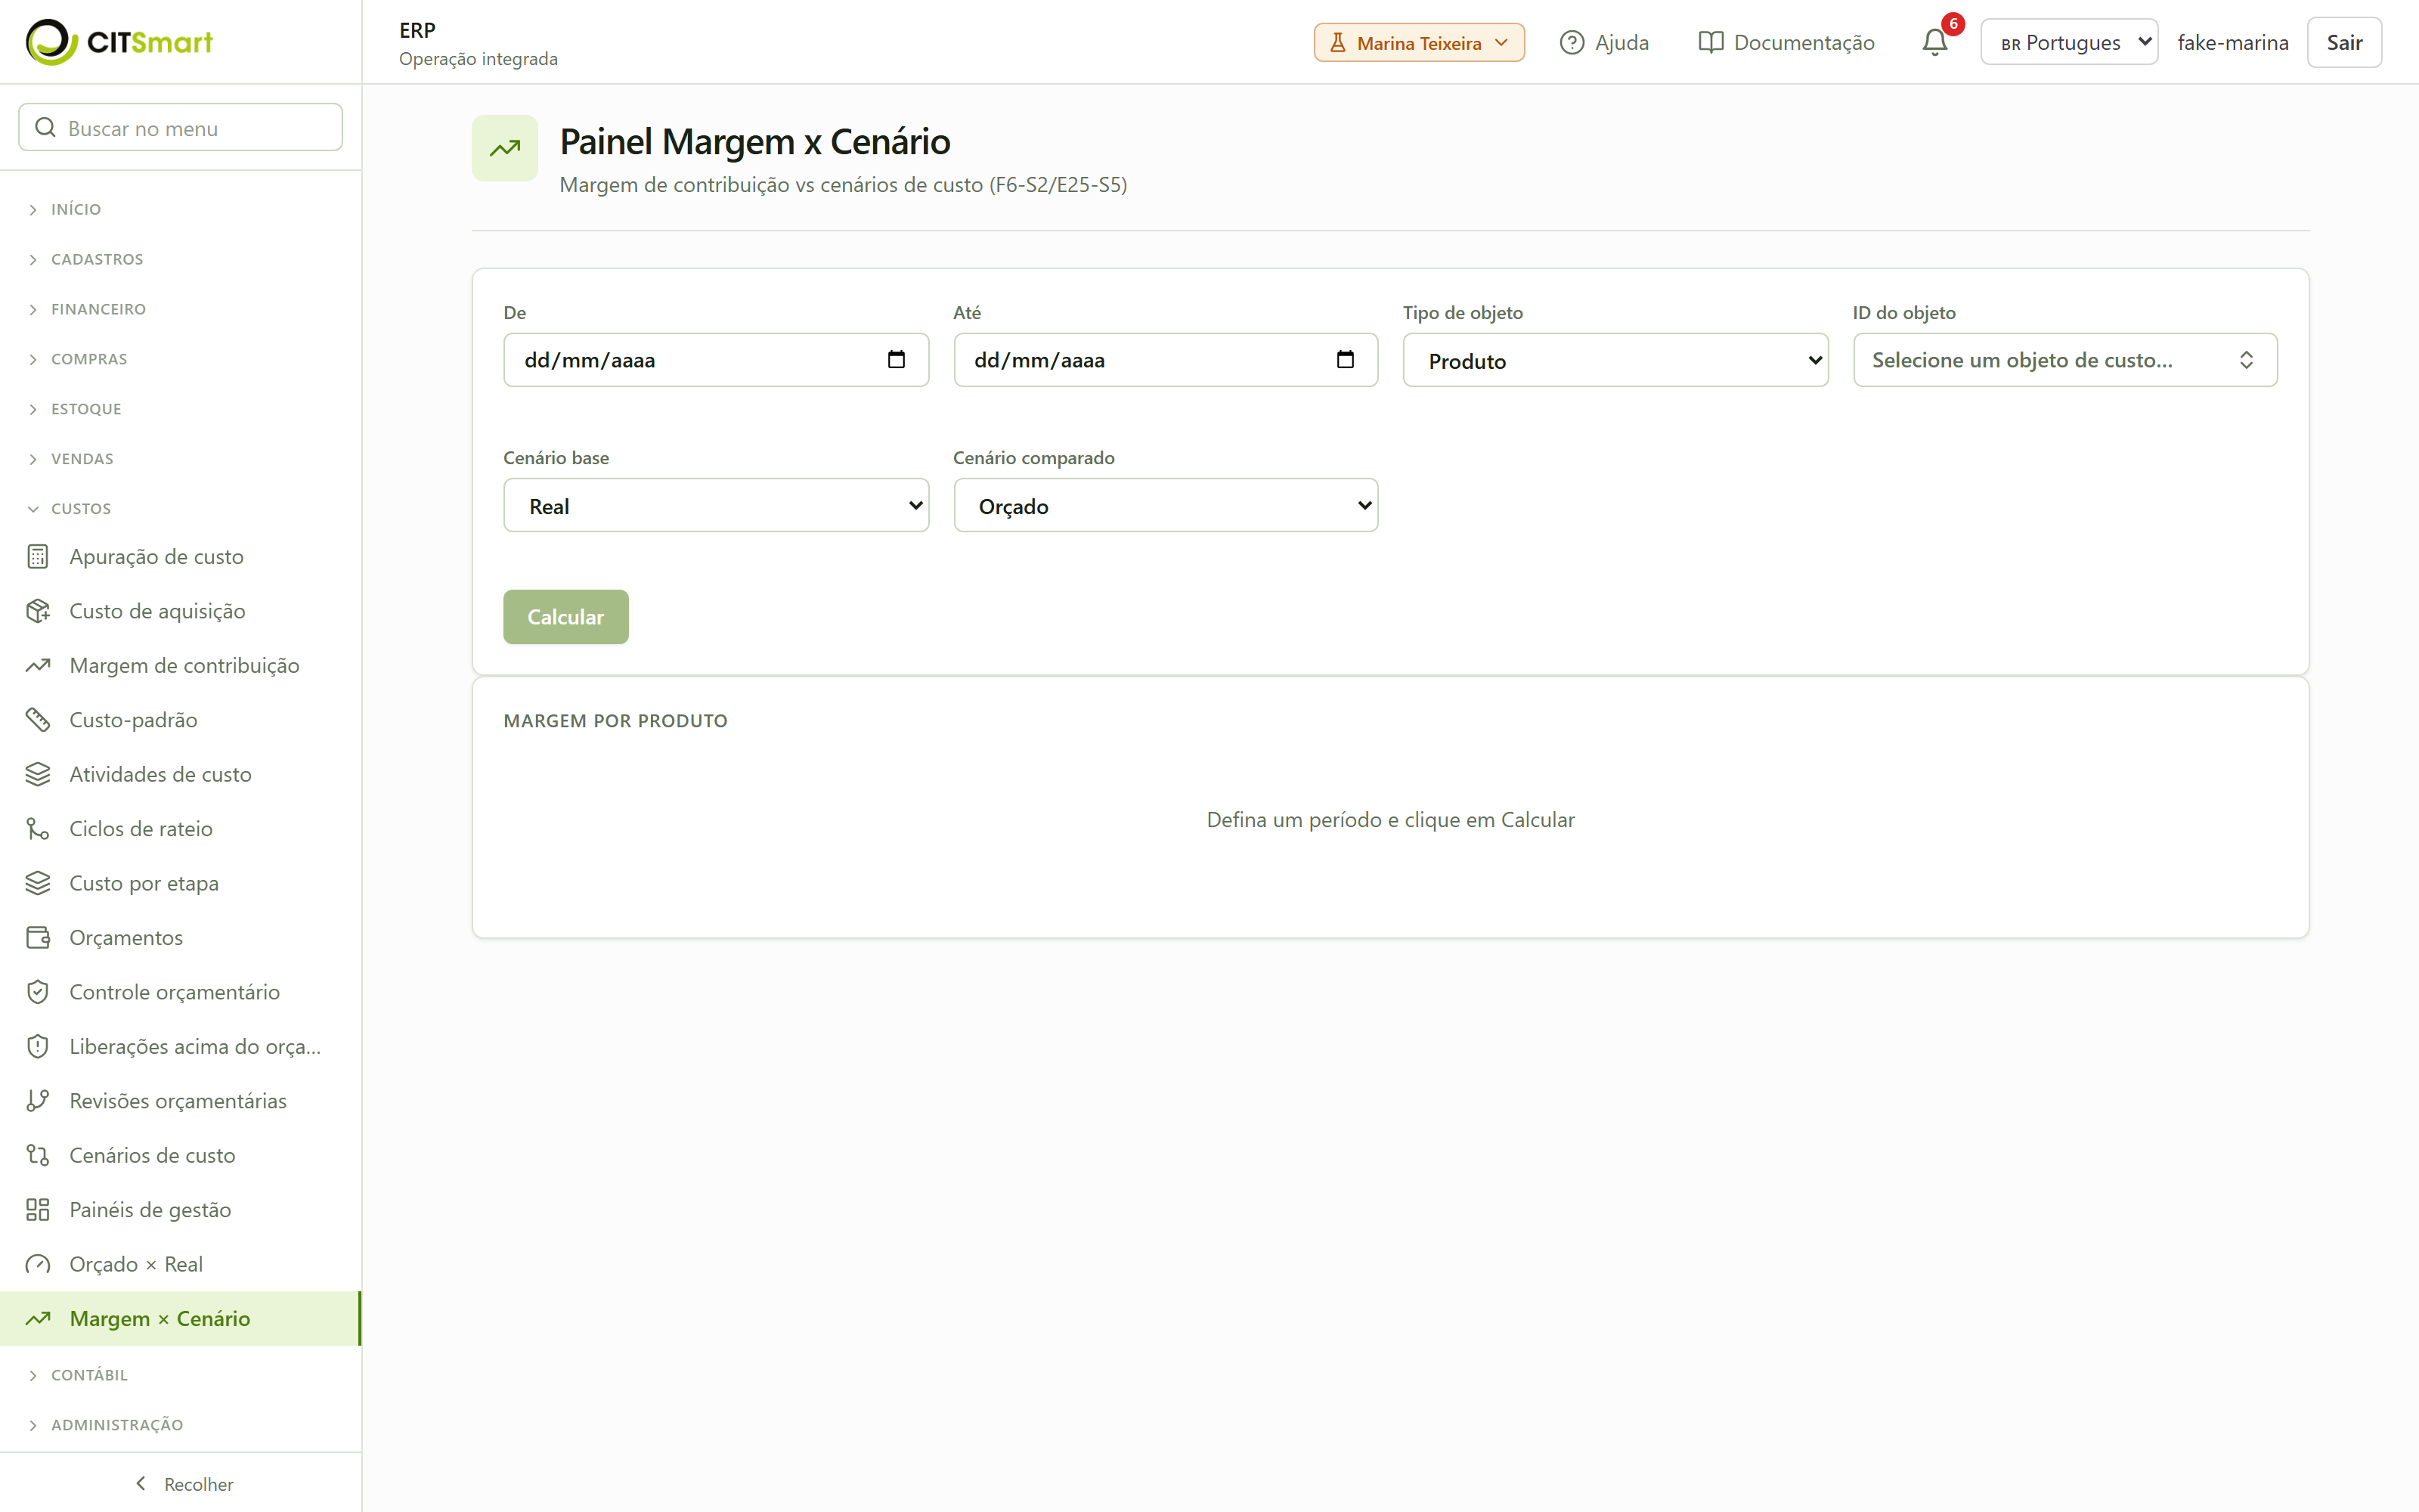
Task: Click the CITSmart logo
Action: (x=119, y=42)
